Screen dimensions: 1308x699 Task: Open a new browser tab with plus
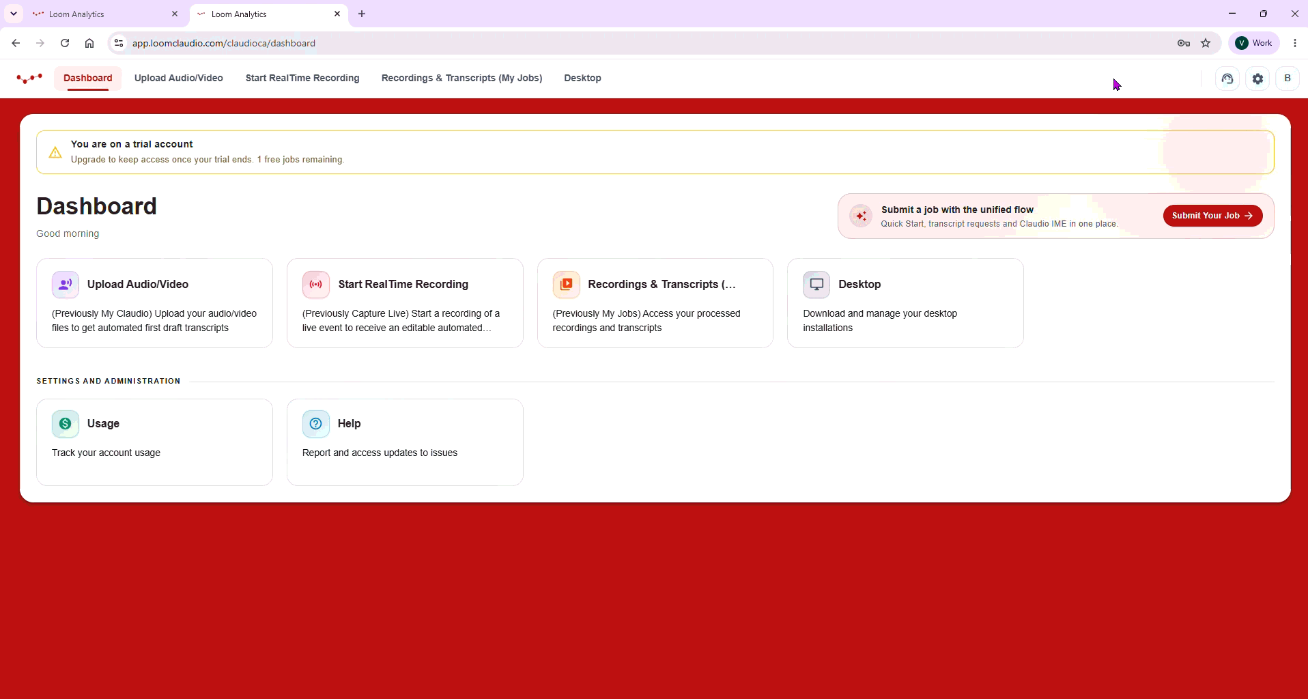[x=362, y=14]
